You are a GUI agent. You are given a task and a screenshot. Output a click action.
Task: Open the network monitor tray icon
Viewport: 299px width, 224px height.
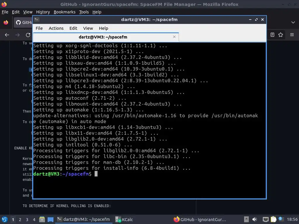tap(265, 219)
